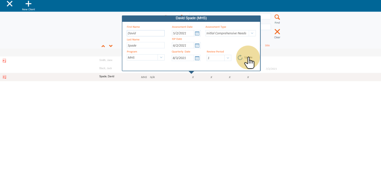This screenshot has width=381, height=186.
Task: Click the Find magnifier icon
Action: click(277, 17)
